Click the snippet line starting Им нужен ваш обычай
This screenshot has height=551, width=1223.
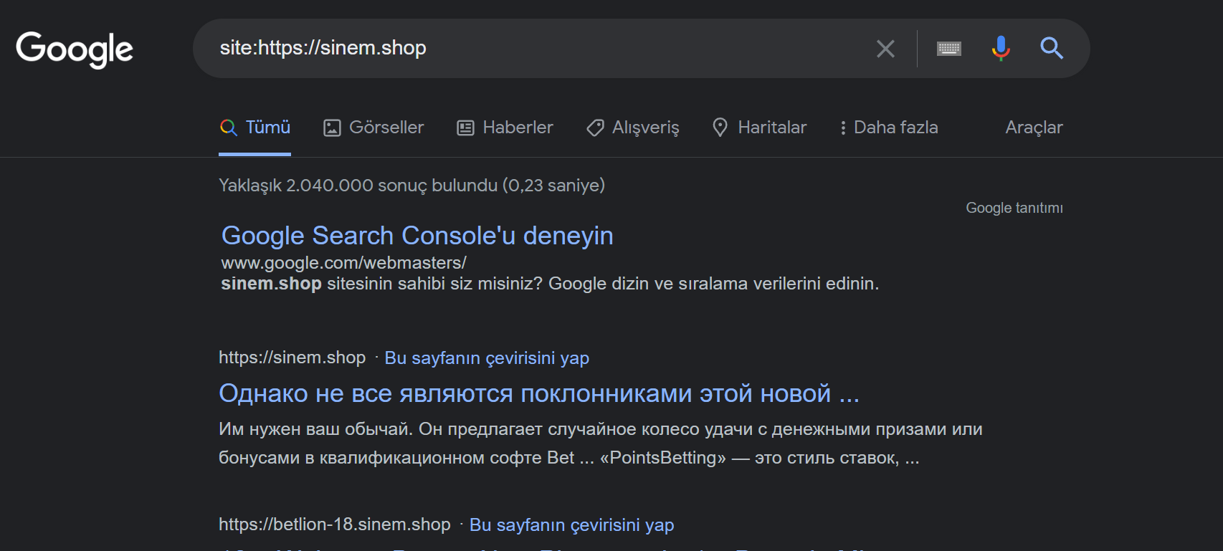tap(601, 429)
